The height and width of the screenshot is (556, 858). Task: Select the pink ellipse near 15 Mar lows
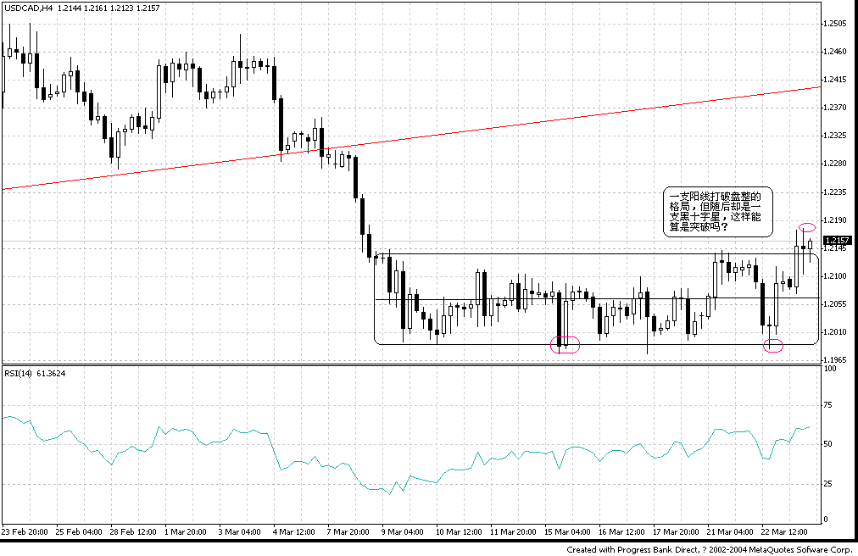565,344
